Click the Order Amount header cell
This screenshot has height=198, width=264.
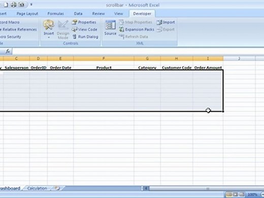tap(208, 68)
